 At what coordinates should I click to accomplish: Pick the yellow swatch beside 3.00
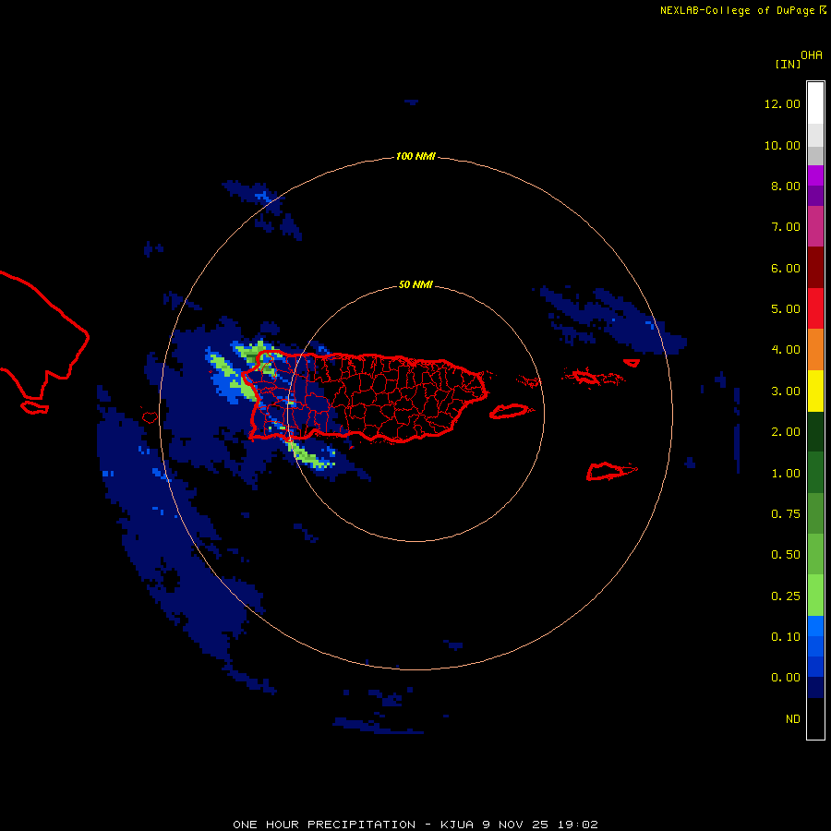[x=815, y=391]
